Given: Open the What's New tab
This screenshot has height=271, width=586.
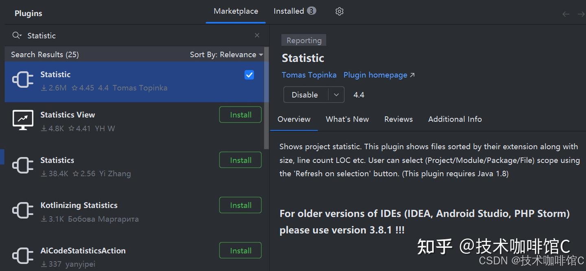Looking at the screenshot, I should coord(347,119).
